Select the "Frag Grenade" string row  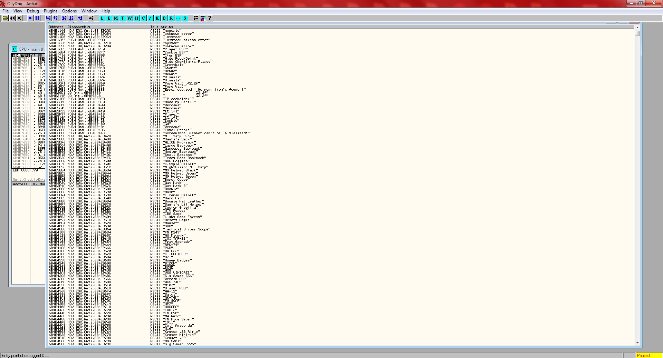(341, 242)
